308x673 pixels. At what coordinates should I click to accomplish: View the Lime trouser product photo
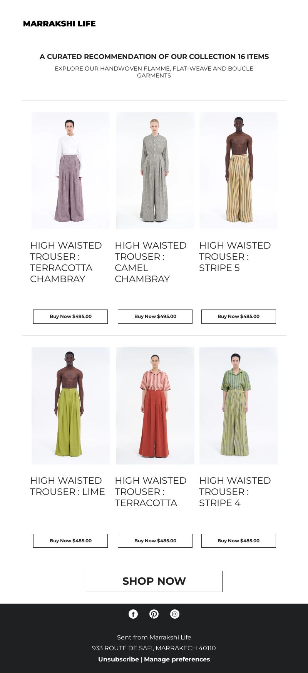[70, 406]
